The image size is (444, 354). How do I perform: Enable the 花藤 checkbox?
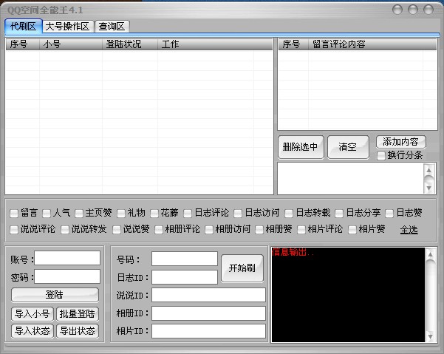154,213
